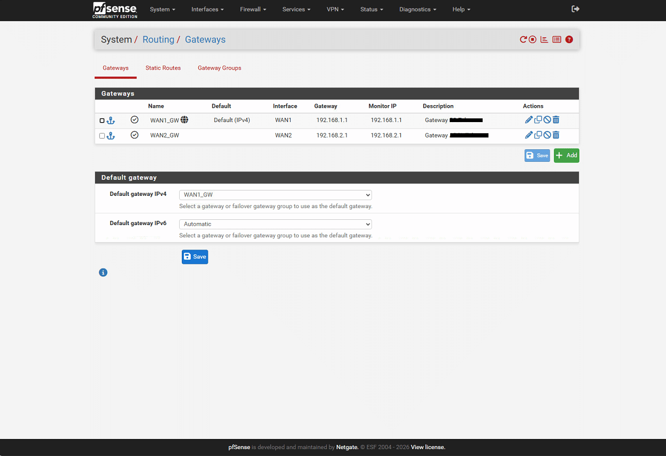Copy the WAN2_GW gateway using copy icon
The image size is (666, 456).
click(x=538, y=135)
